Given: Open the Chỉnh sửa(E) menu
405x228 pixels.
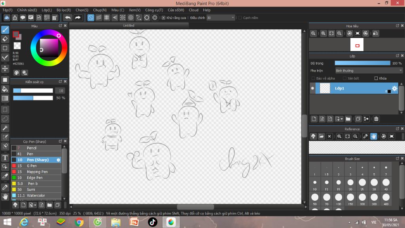Looking at the screenshot, I should click(x=27, y=10).
